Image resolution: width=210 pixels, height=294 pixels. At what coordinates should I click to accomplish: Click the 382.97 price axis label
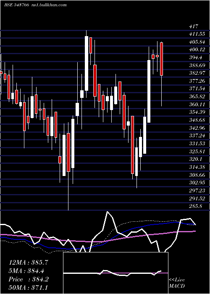197,73
